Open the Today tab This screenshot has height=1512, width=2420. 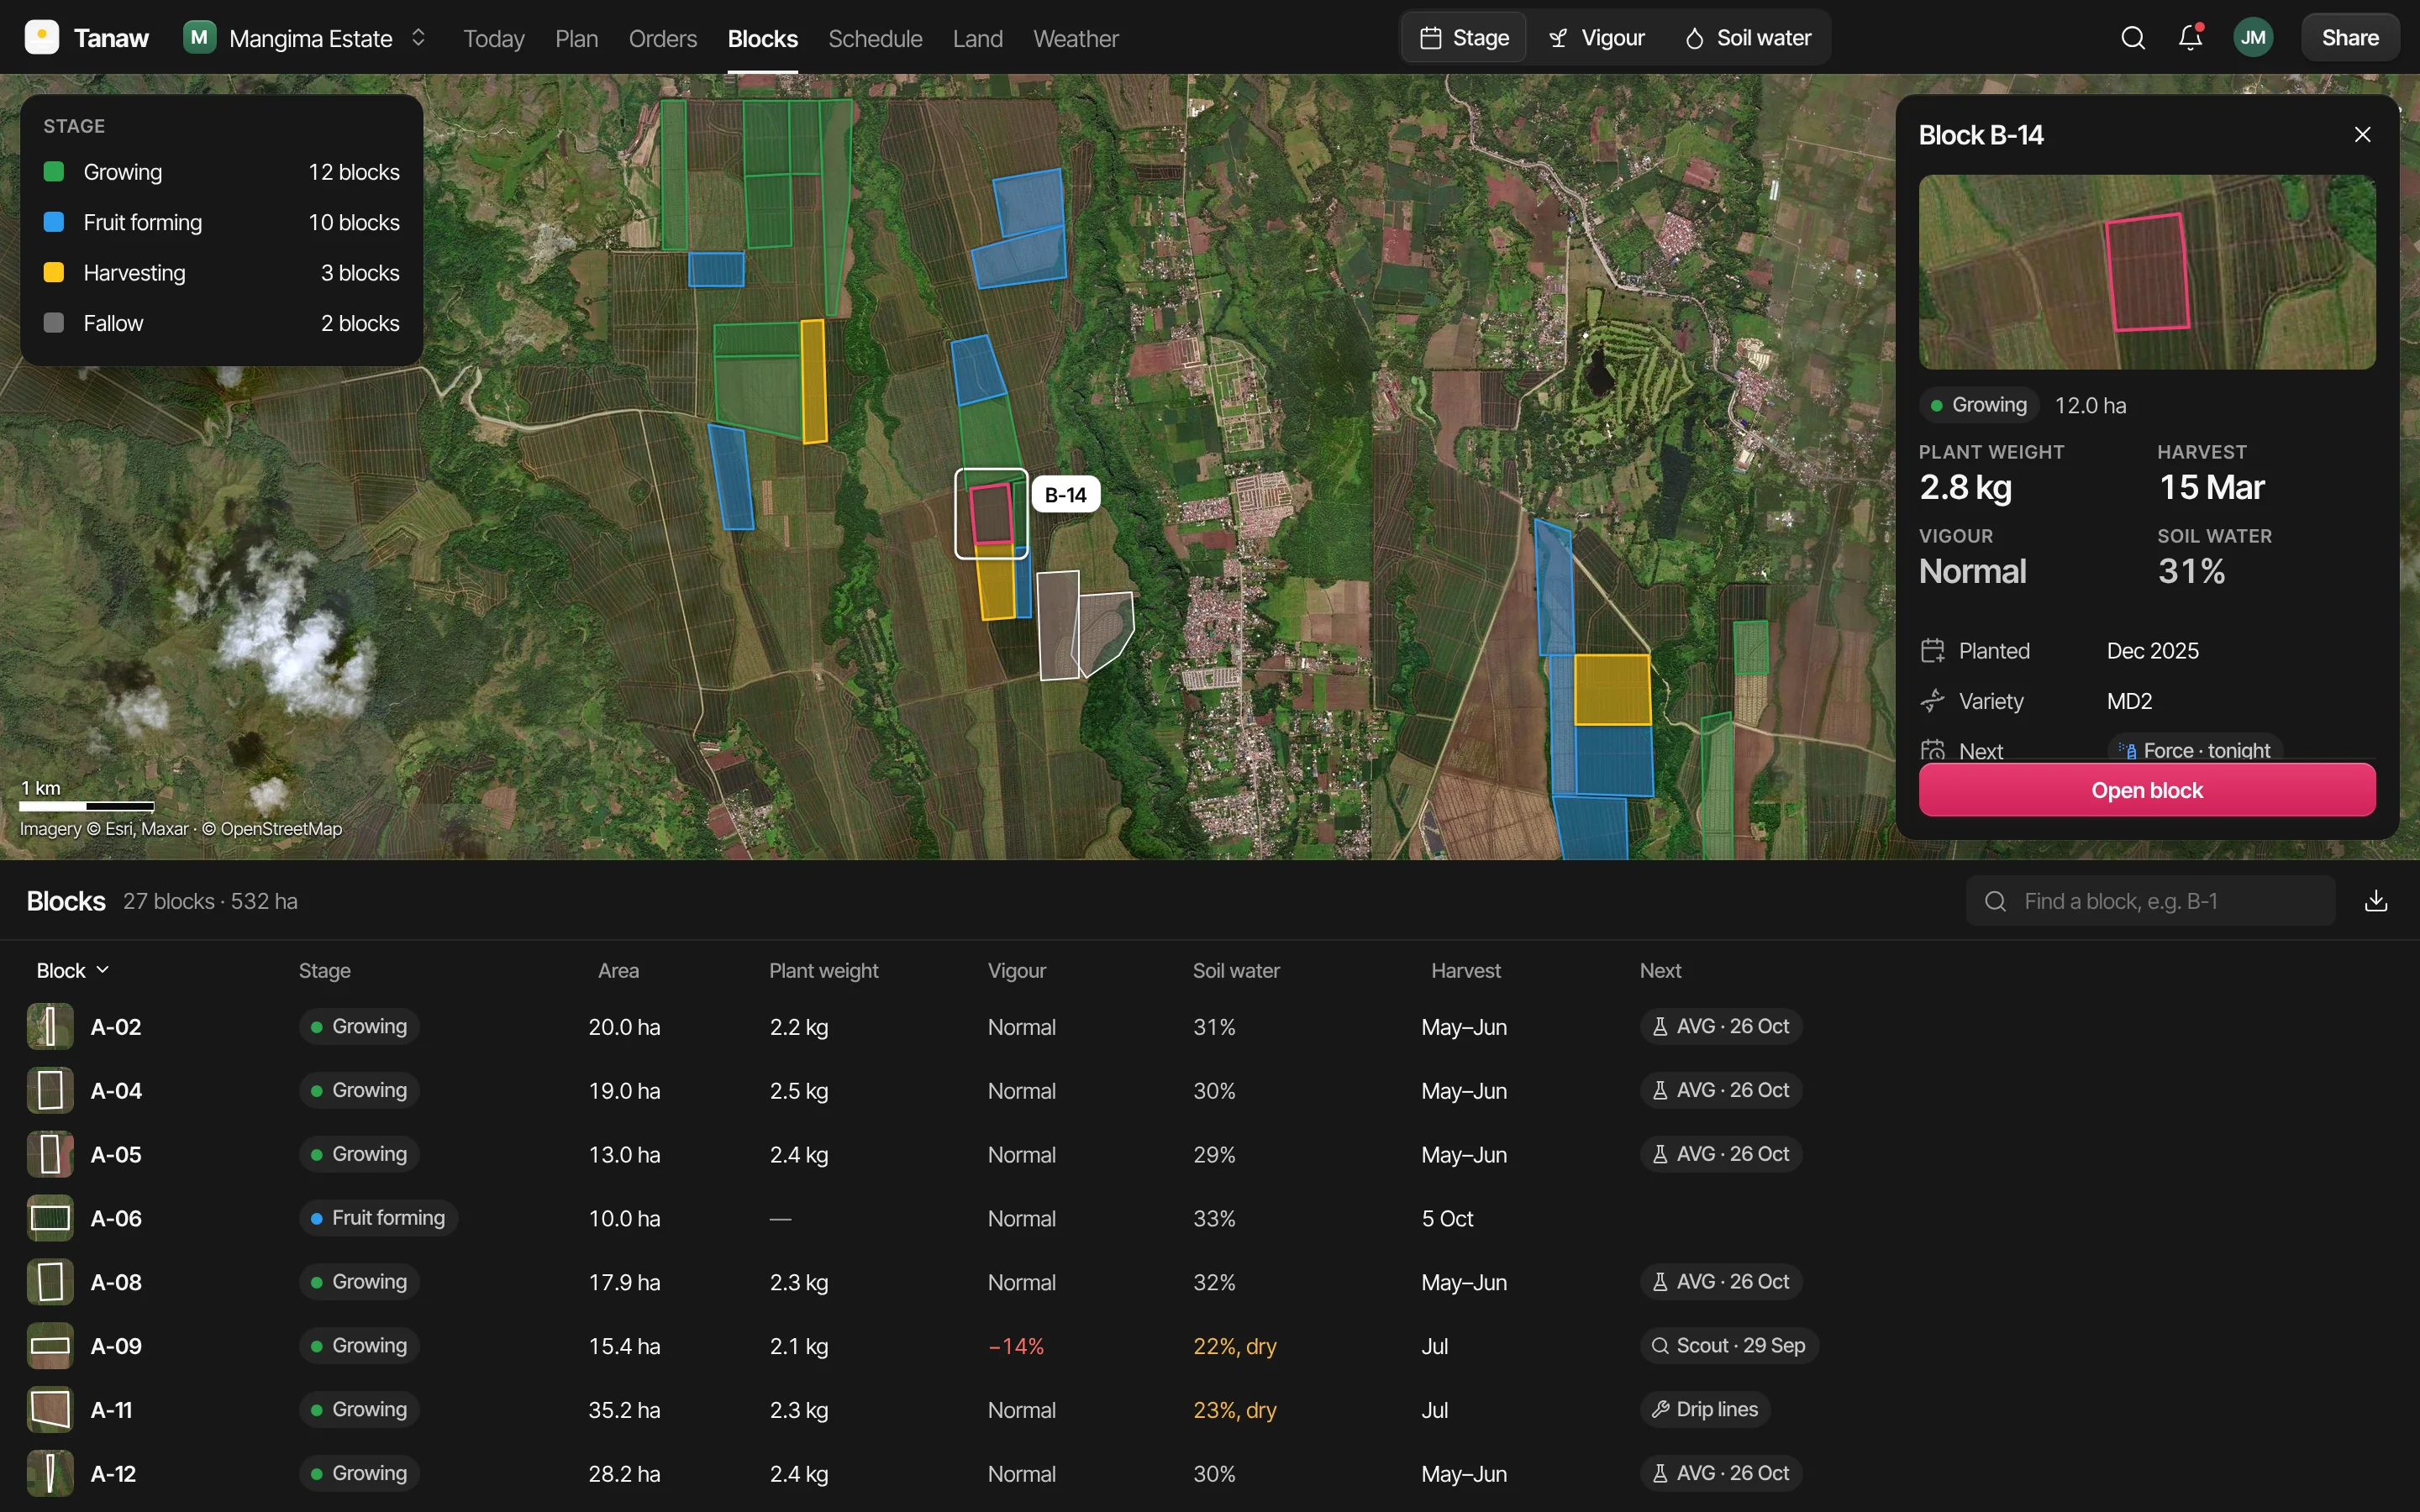(x=494, y=38)
